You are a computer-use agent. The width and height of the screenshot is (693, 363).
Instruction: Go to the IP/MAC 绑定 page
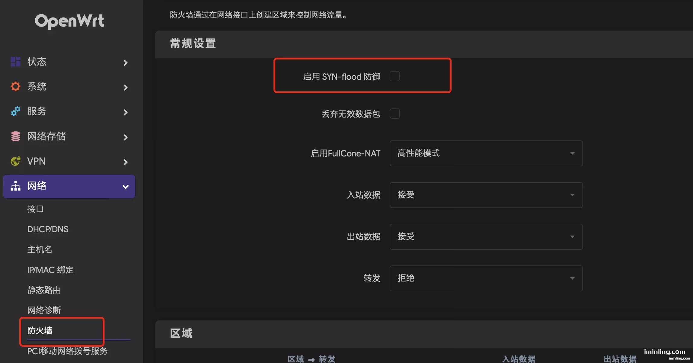pos(50,270)
